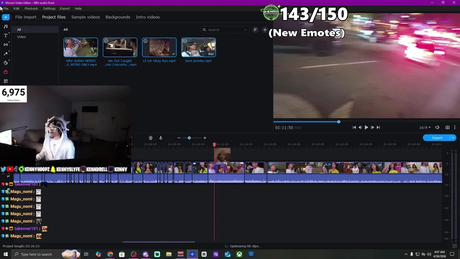
Task: Open the Edit menu
Action: [x=17, y=8]
